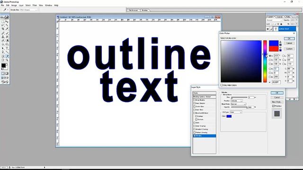This screenshot has height=170, width=303.
Task: Open the Sample Size dropdown in options bar
Action: (29, 9)
